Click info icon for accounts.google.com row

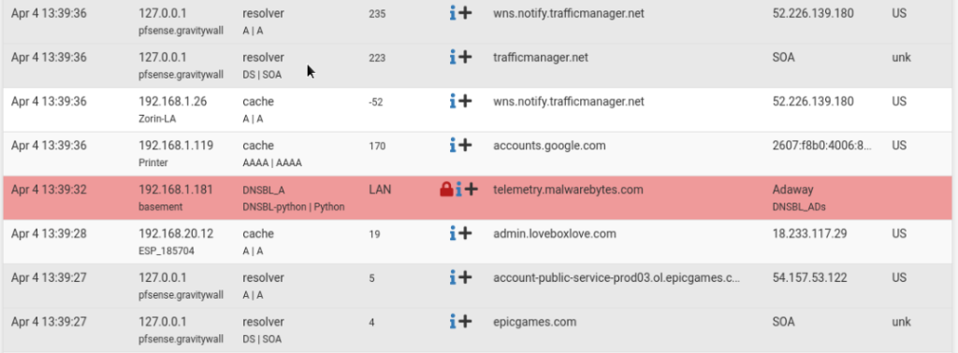[453, 146]
